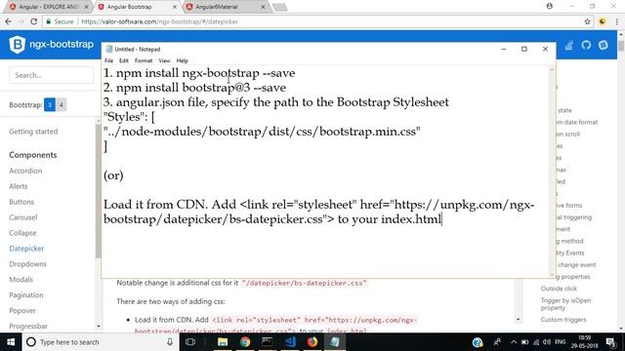Open the Slack icon in the site header
625x351 pixels.
[x=604, y=45]
